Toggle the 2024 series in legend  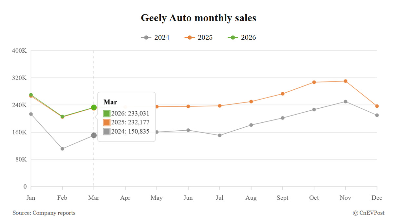[x=155, y=37]
